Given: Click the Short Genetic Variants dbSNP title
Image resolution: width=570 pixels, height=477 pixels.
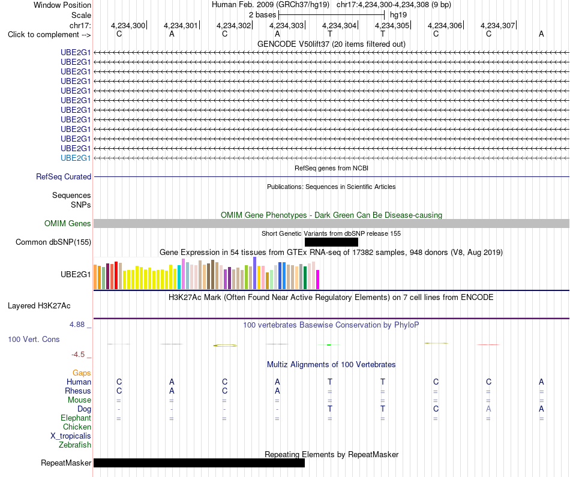Looking at the screenshot, I should [x=331, y=234].
